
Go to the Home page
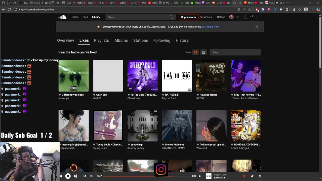pos(75,17)
